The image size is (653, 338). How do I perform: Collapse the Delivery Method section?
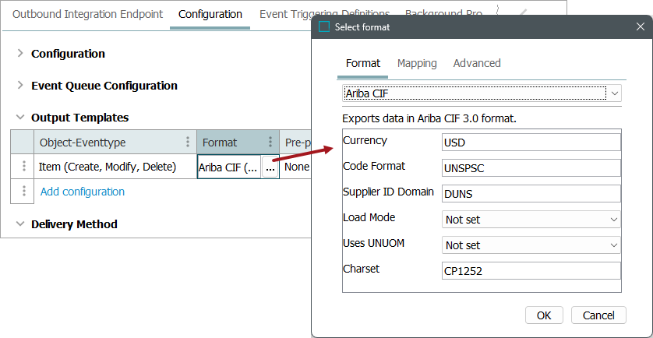pyautogui.click(x=20, y=224)
